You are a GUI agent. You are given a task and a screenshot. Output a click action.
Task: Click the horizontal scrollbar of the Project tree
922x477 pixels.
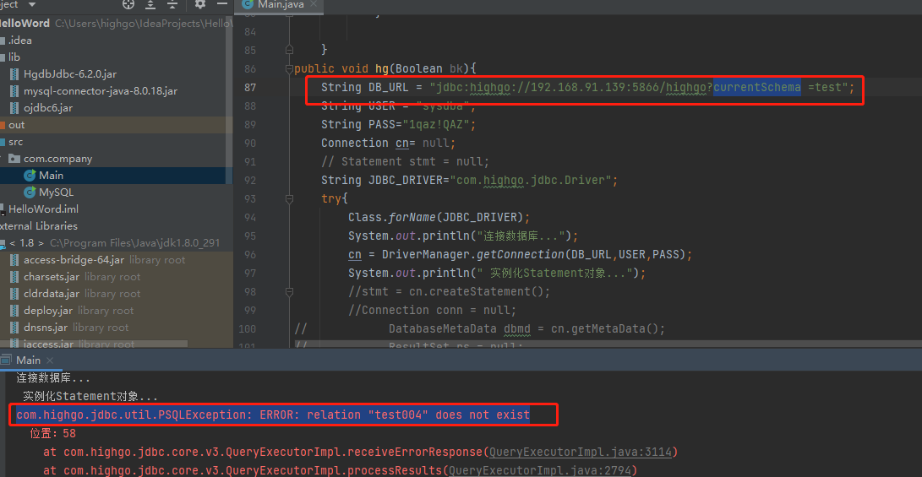pyautogui.click(x=94, y=344)
